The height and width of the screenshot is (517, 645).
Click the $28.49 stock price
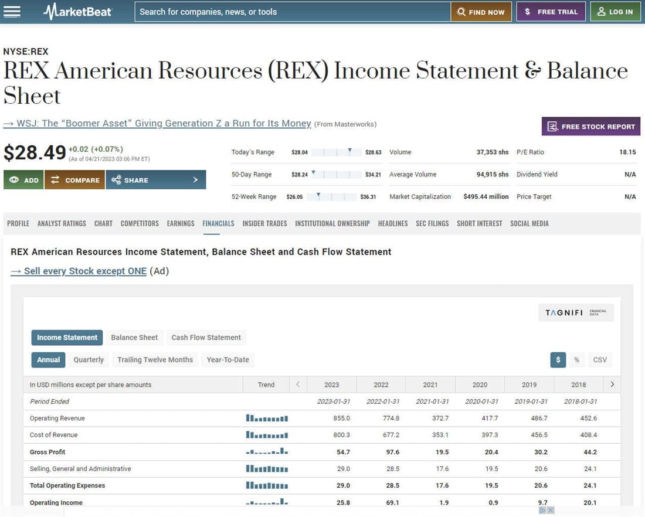[x=35, y=152]
